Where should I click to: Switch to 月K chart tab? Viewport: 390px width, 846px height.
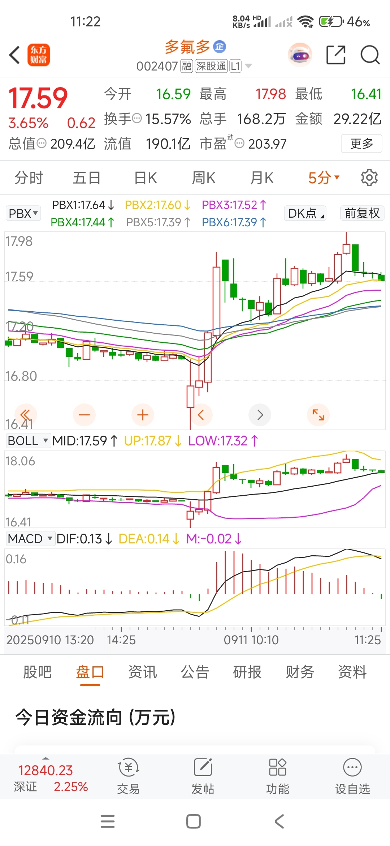pos(262,178)
